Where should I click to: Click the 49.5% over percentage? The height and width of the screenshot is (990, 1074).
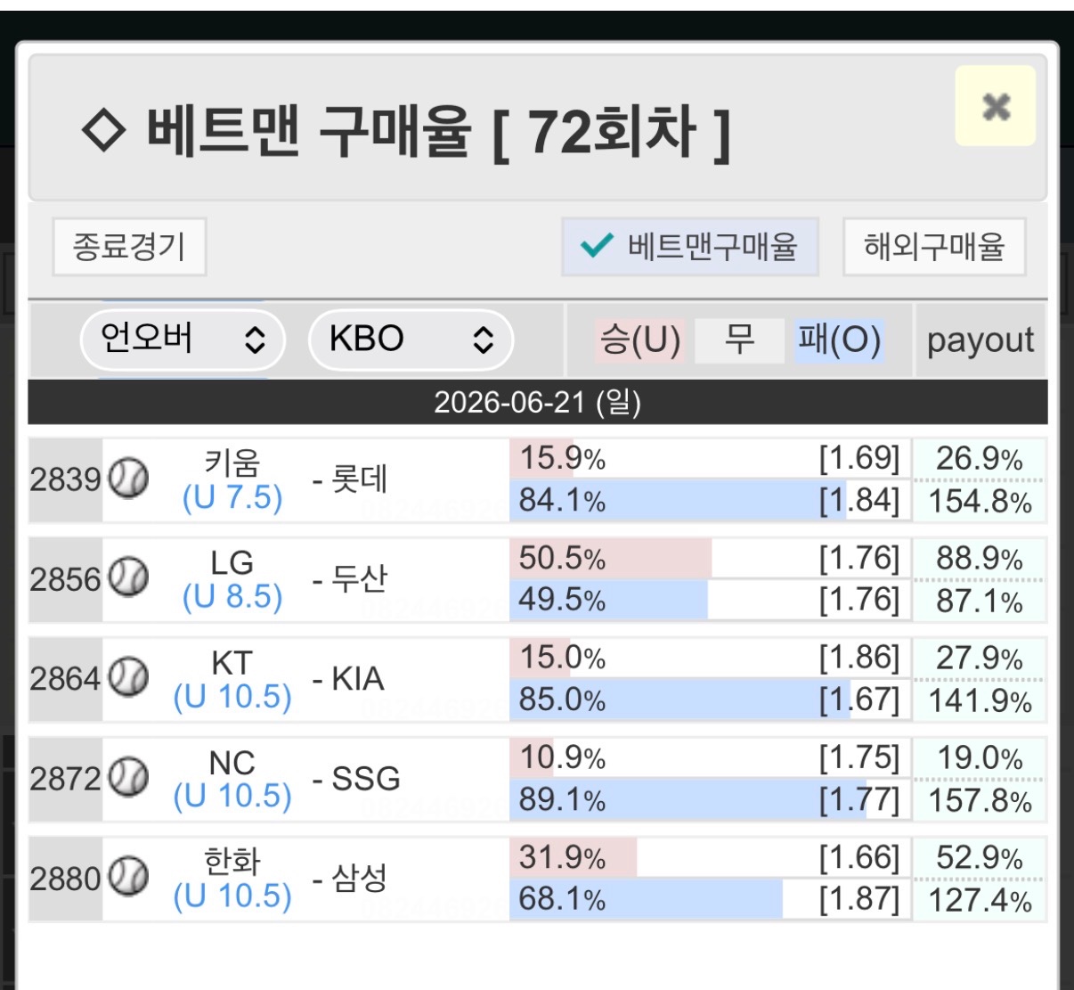click(x=562, y=601)
